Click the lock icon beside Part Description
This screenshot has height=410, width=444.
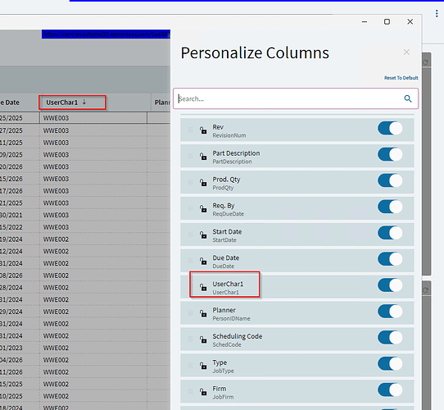203,157
